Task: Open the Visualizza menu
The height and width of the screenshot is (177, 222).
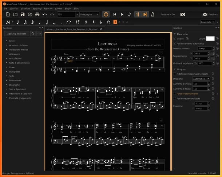Action: coord(25,9)
